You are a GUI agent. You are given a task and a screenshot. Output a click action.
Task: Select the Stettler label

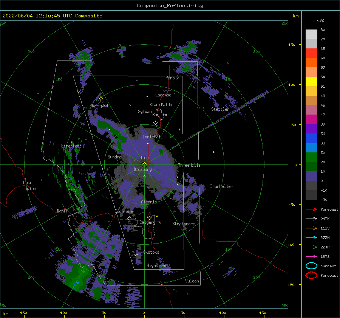(220, 109)
